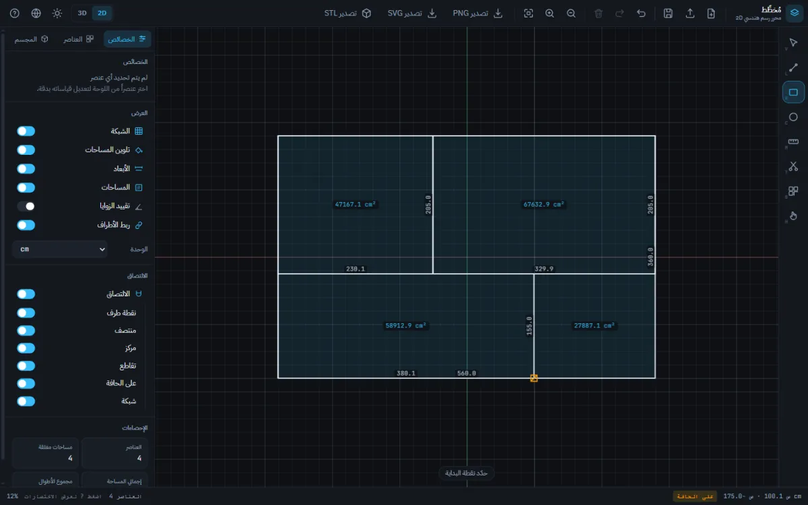Delete with the trash icon
The image size is (808, 505).
[x=599, y=13]
